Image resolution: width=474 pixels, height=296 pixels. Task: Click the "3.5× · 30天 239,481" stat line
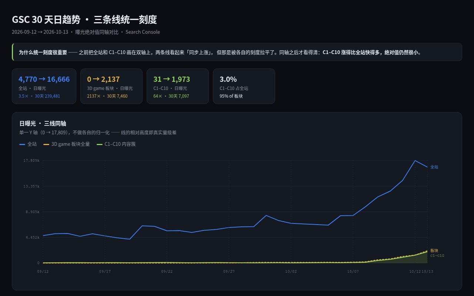39,96
